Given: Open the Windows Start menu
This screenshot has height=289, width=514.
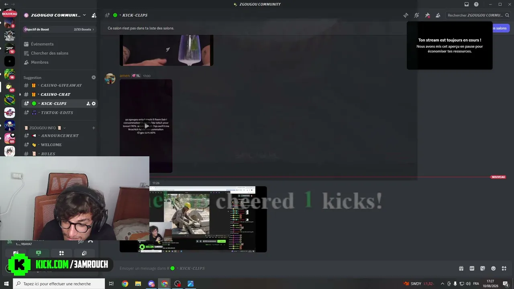Looking at the screenshot, I should pyautogui.click(x=6, y=284).
